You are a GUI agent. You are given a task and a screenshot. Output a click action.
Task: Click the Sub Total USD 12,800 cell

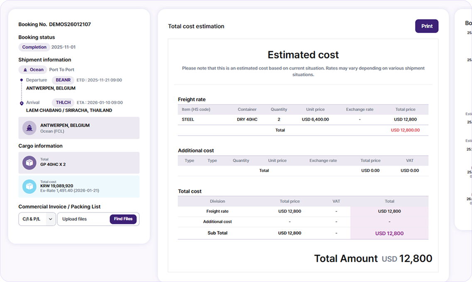(x=389, y=233)
